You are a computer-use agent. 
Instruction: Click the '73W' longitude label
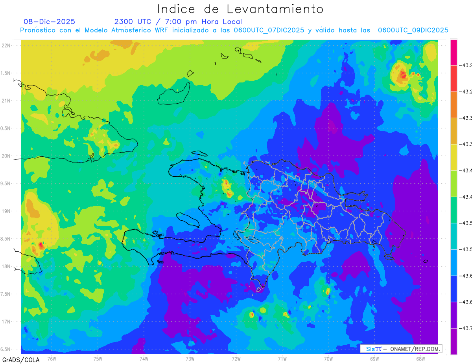[x=190, y=359]
